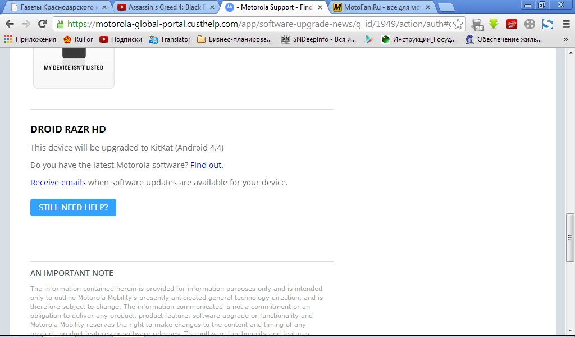Switch to the Газеты Краснодарского tab
The height and width of the screenshot is (337, 575).
coord(57,7)
